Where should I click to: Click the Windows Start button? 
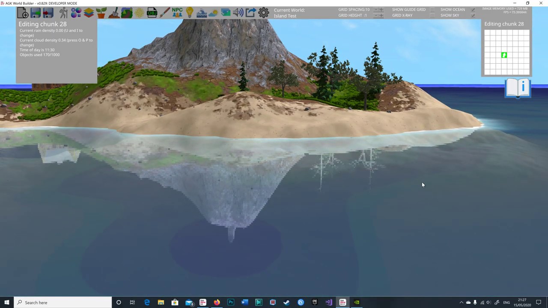point(7,302)
